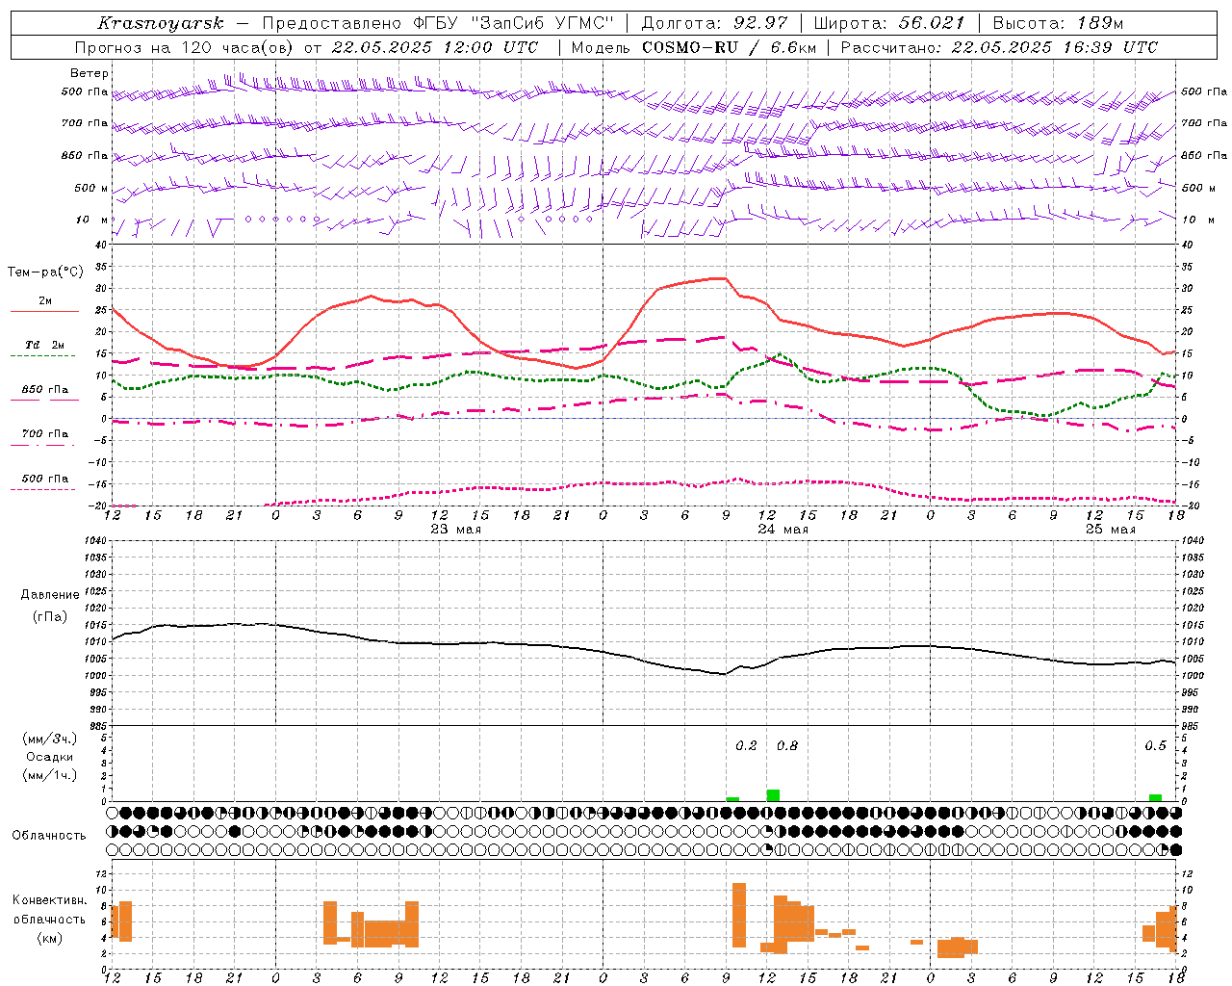This screenshot has height=986, width=1232.
Task: Click the 'Td 2м' dew point legend label
Action: coord(44,345)
